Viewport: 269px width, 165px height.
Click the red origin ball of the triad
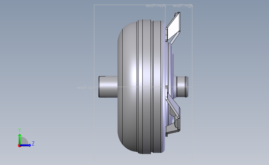coord(19,146)
